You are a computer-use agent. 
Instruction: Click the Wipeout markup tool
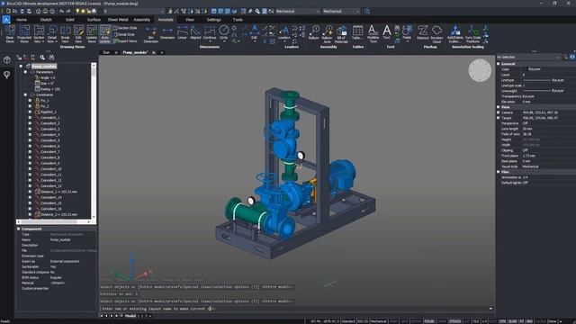pyautogui.click(x=422, y=33)
